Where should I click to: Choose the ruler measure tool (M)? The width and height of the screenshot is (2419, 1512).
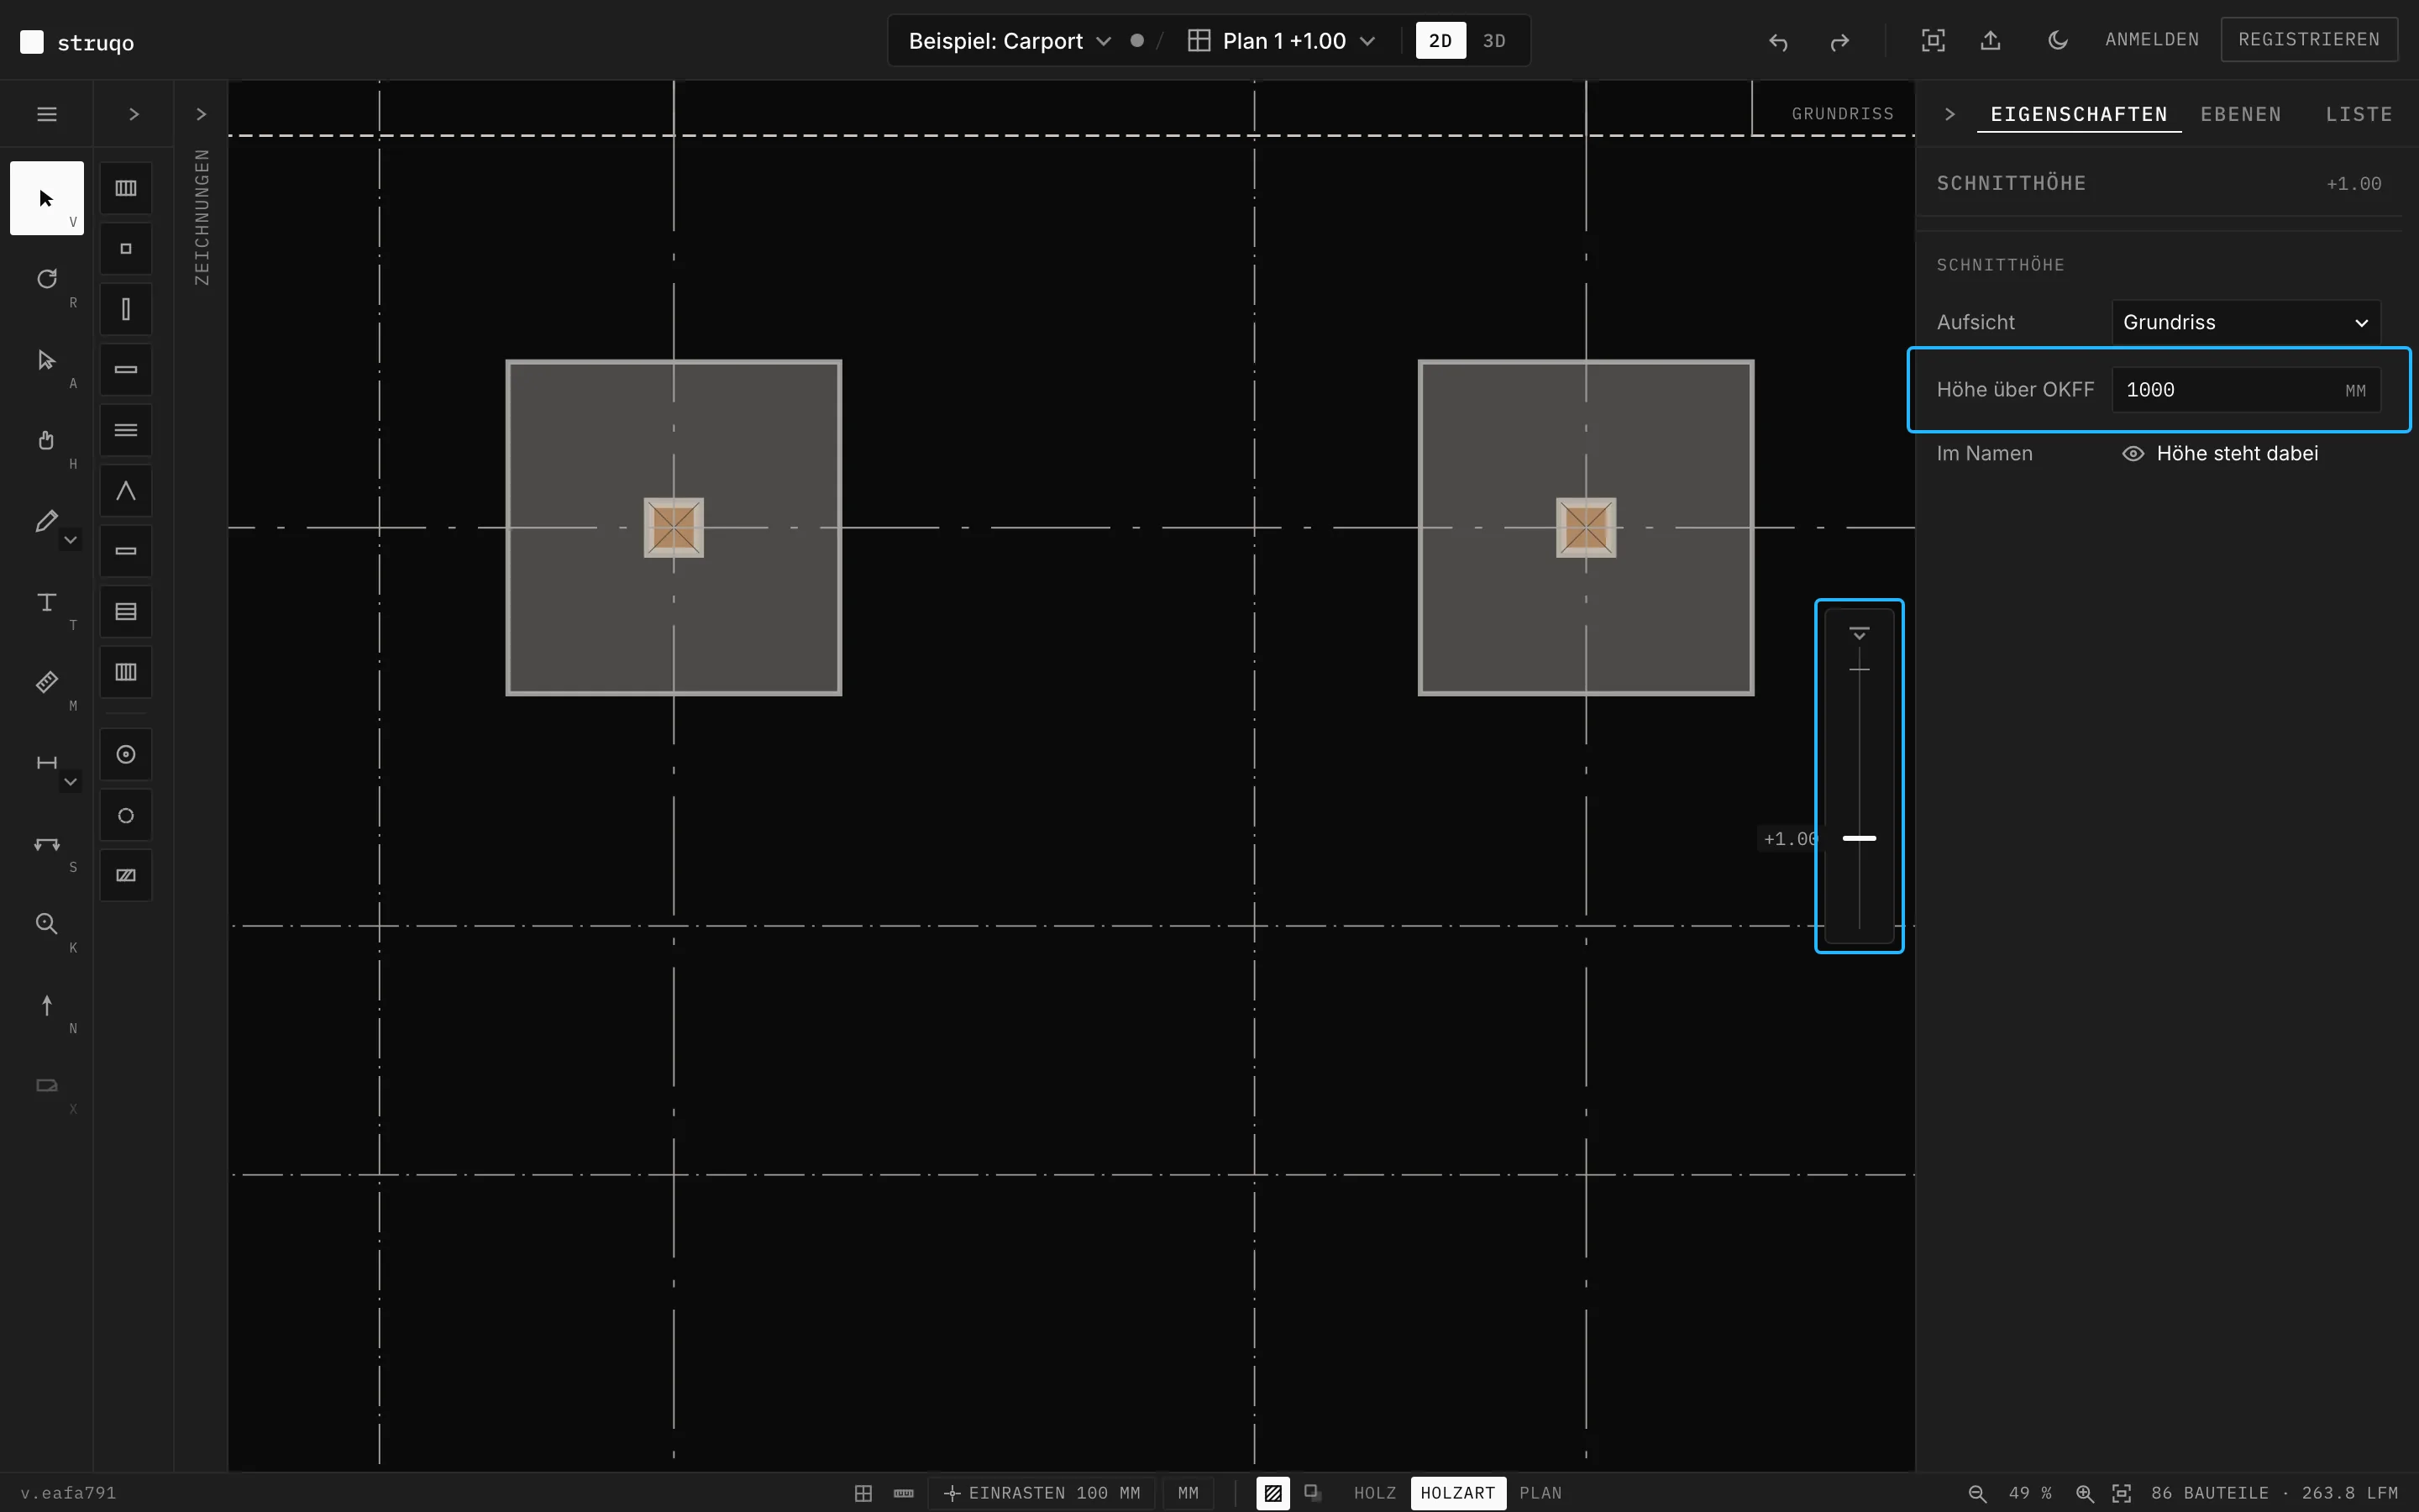pos(47,682)
